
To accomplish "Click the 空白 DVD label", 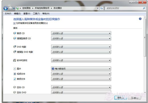I will point(22,93).
